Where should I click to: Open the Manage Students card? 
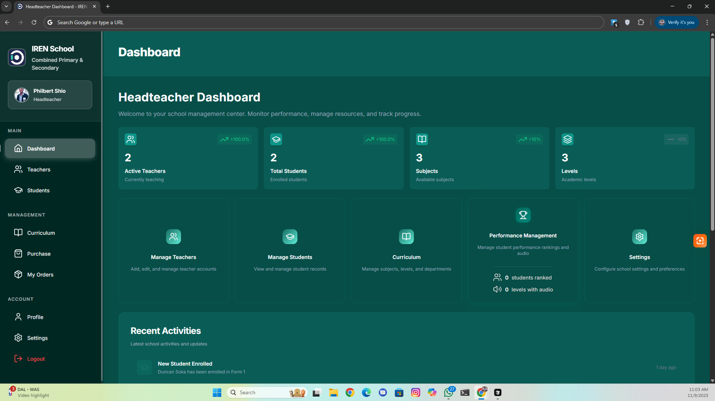pyautogui.click(x=290, y=250)
